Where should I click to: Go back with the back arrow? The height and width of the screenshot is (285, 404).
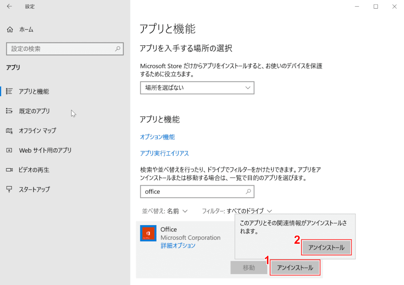(x=9, y=6)
